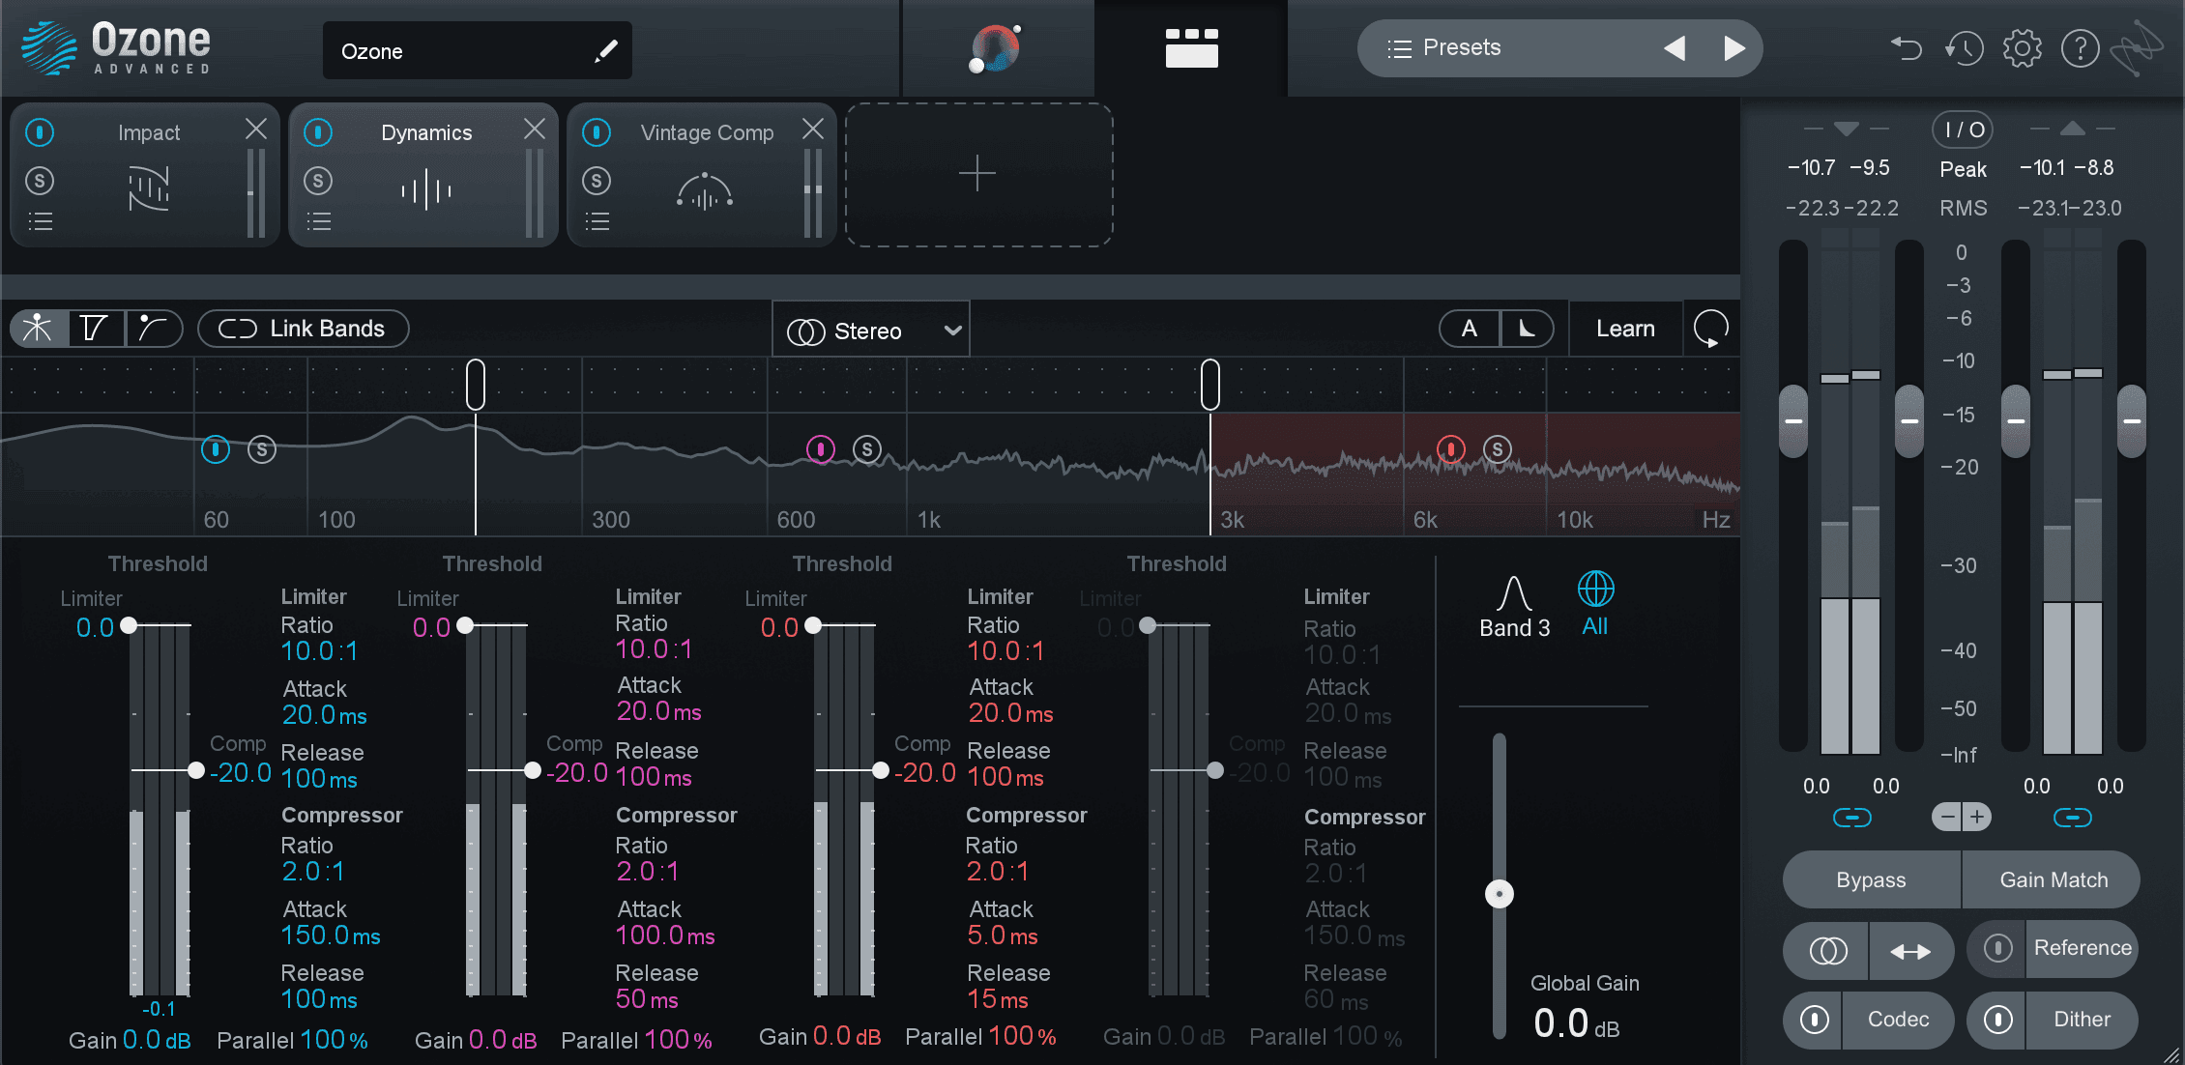Go to the previous preset arrow
The image size is (2185, 1065).
point(1675,48)
